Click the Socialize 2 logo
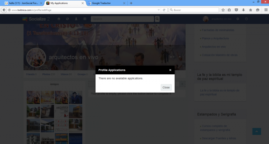This screenshot has width=269, height=144. tap(36, 19)
